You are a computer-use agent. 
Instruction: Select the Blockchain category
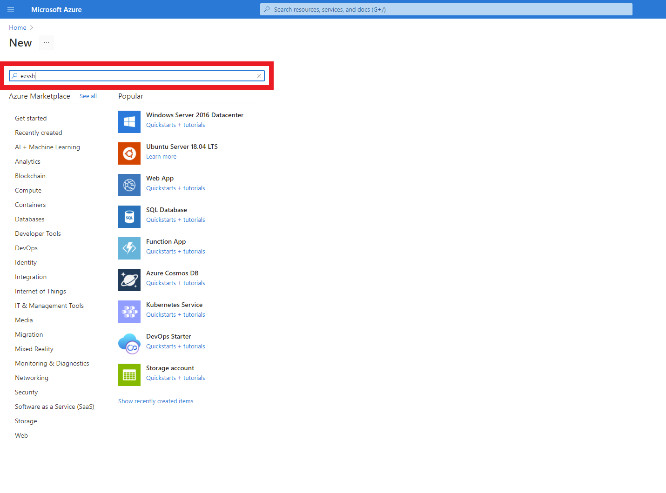(x=30, y=176)
